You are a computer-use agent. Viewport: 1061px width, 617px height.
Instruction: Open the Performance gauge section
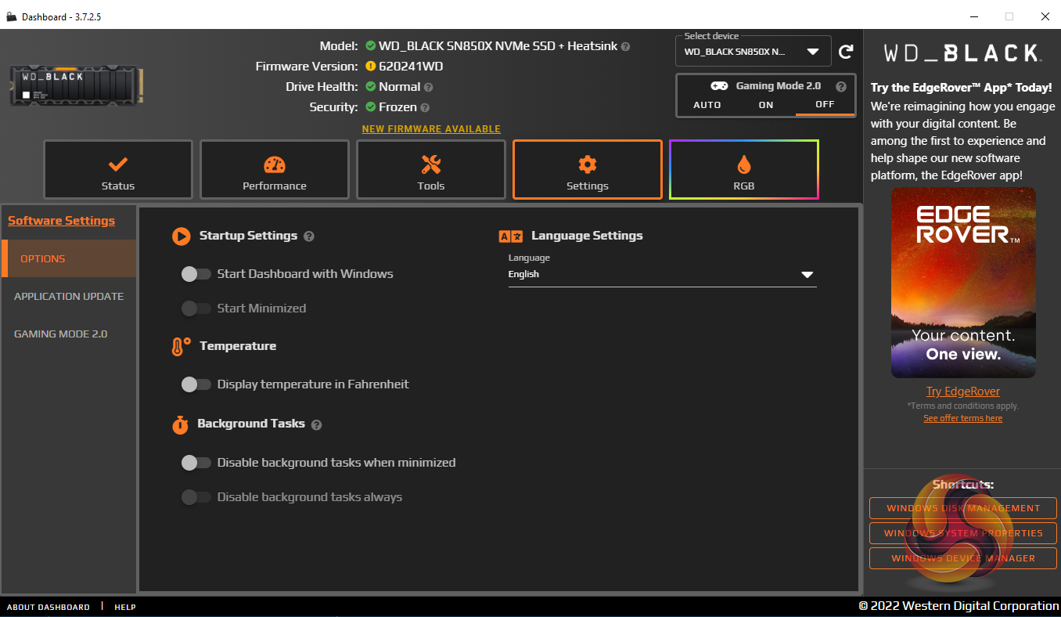click(274, 169)
